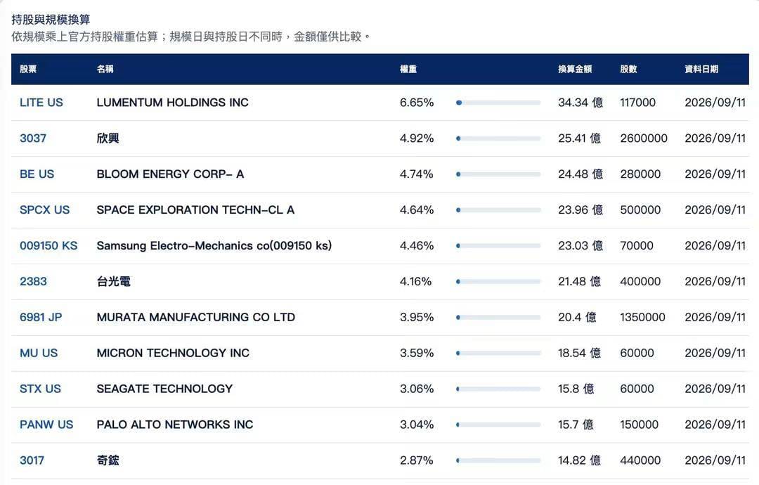Click the 股數 column header

pyautogui.click(x=628, y=69)
